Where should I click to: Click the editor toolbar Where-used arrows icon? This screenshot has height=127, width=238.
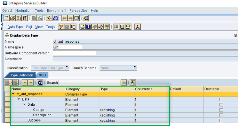(101, 27)
